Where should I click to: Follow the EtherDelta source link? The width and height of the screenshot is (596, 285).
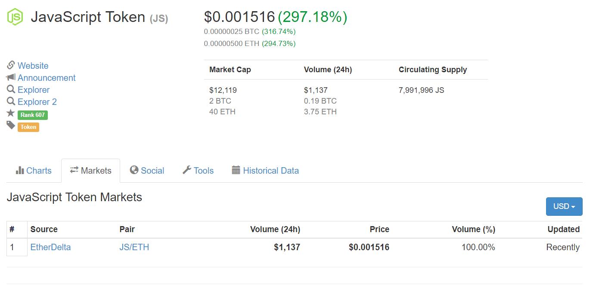50,247
